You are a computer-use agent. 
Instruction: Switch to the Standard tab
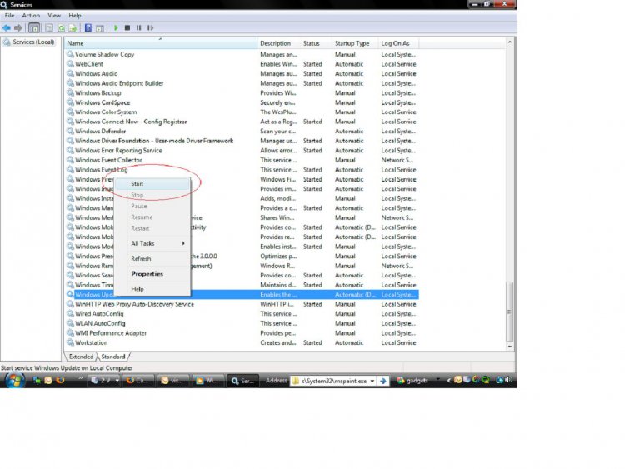click(113, 357)
